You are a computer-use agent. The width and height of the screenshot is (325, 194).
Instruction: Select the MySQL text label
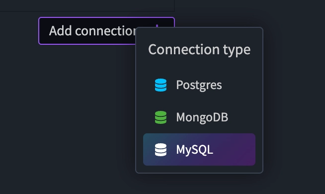[x=194, y=150]
